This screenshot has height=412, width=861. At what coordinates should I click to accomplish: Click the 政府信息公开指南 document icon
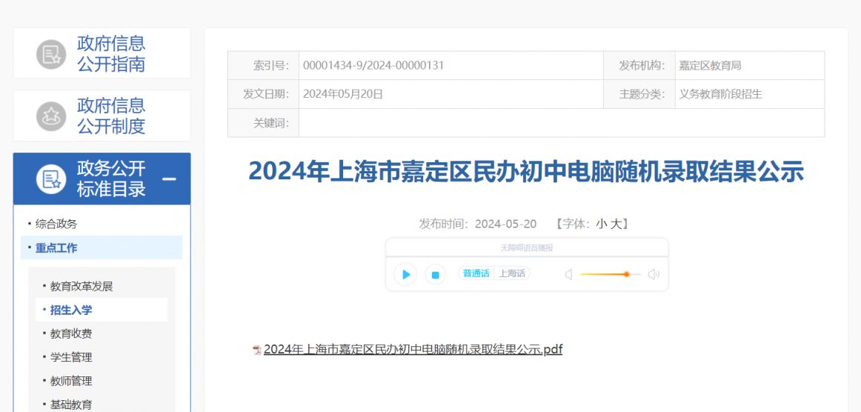point(51,54)
